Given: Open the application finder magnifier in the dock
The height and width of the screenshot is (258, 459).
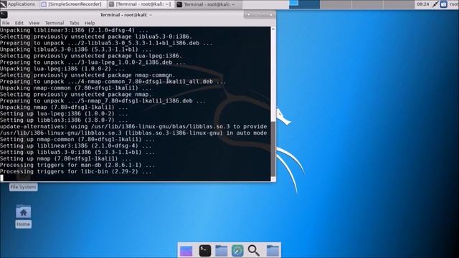Looking at the screenshot, I should point(253,251).
